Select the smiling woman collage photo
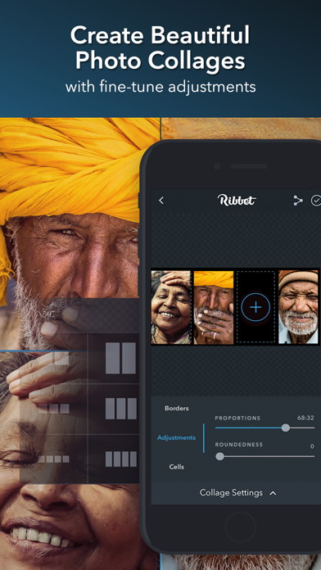 click(171, 307)
